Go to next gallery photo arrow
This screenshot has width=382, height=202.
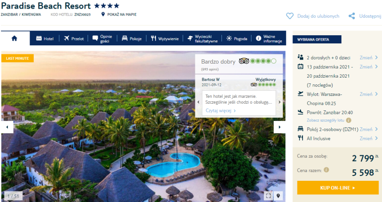tap(279, 127)
